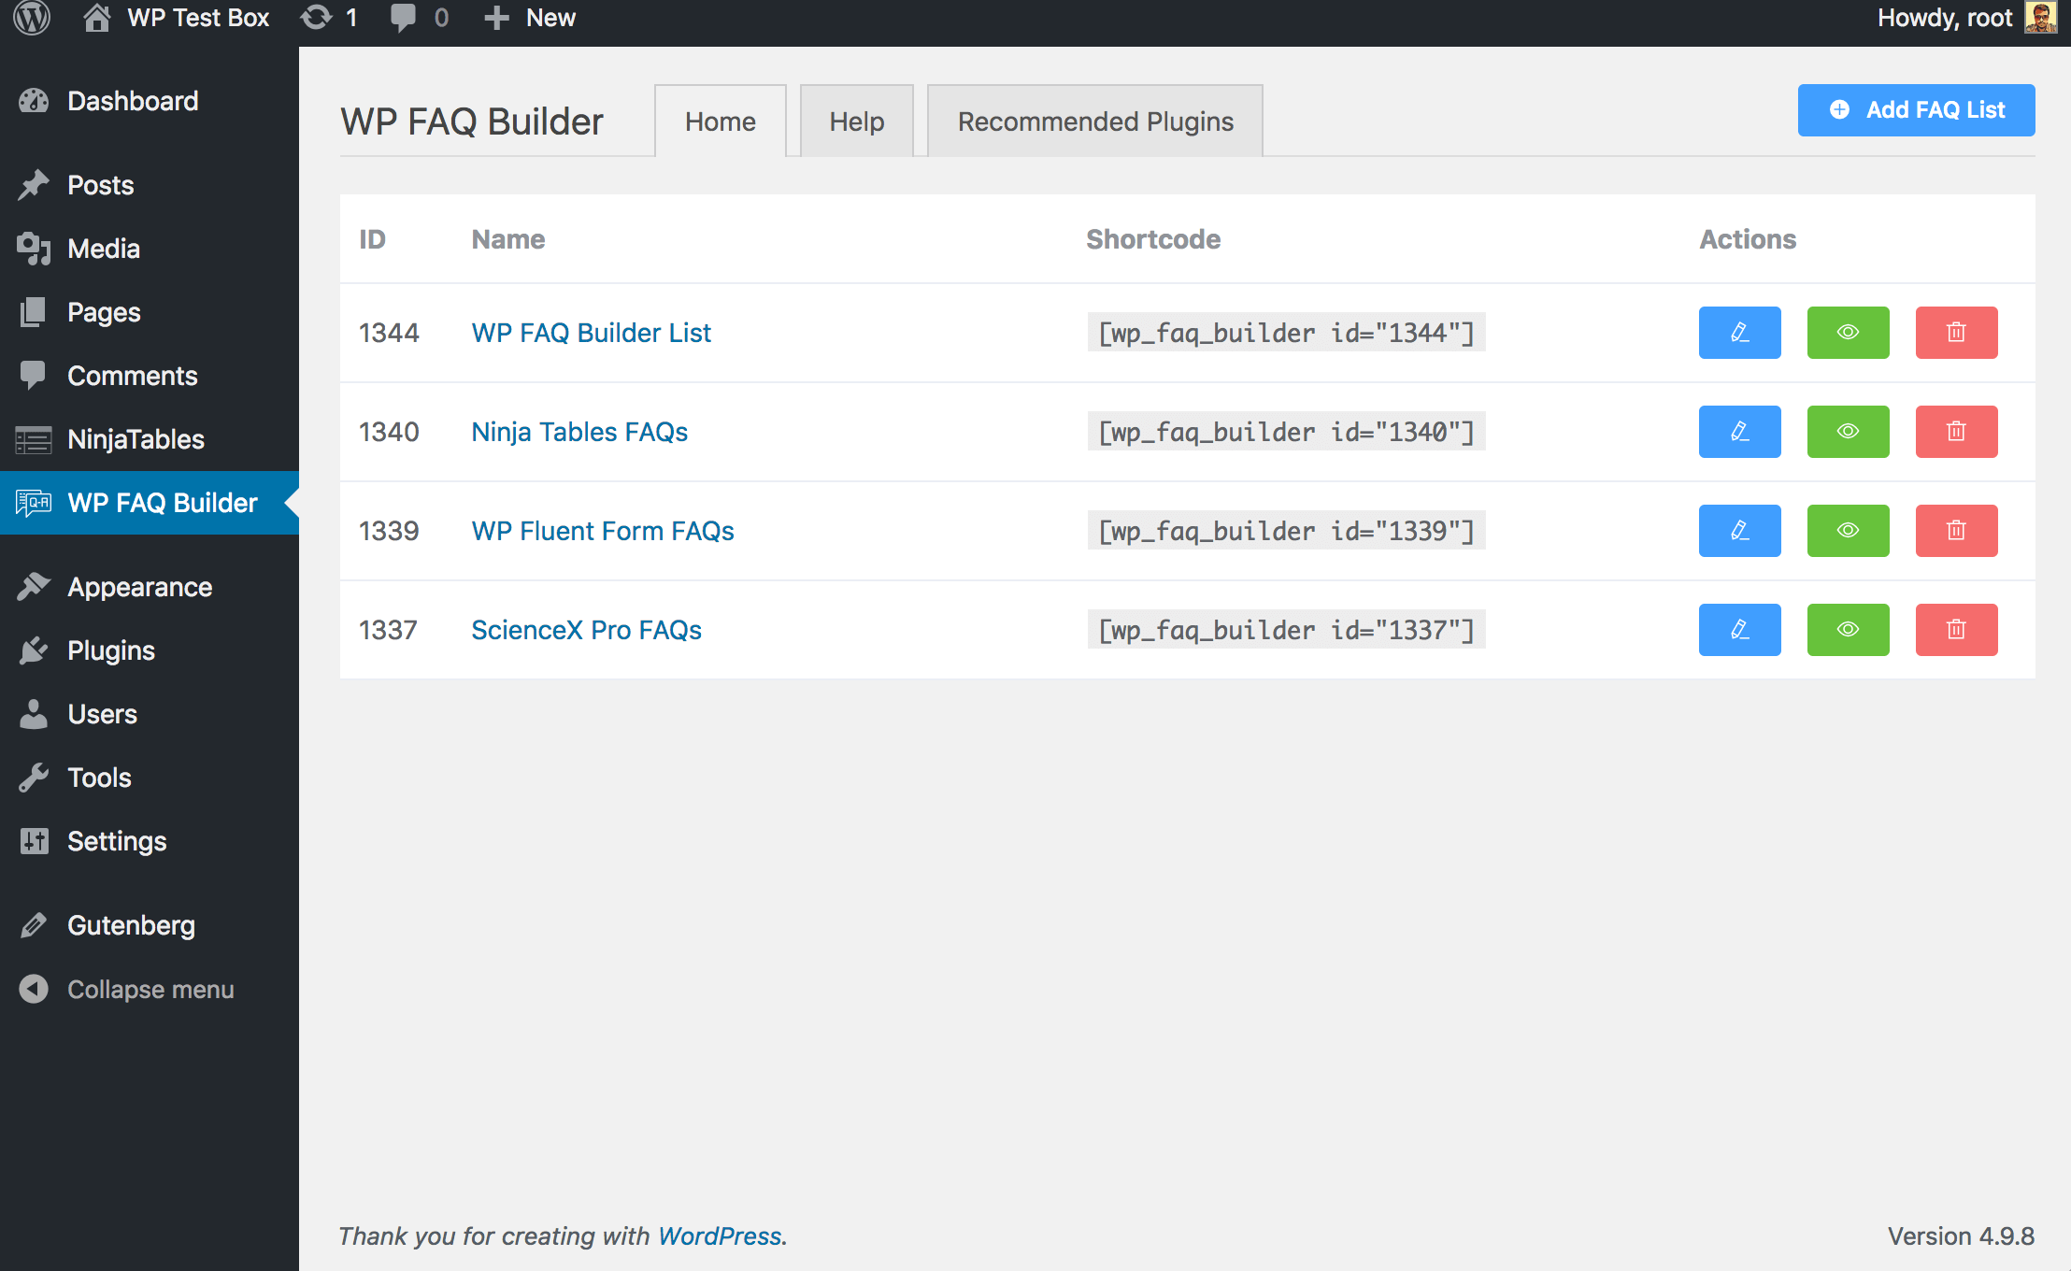
Task: Select the shortcode for id 1340
Action: pos(1286,432)
